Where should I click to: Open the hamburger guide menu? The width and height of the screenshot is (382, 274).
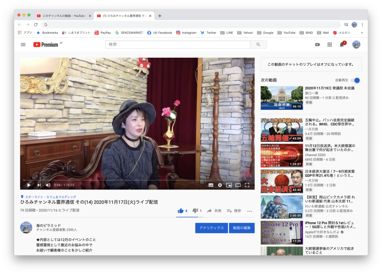coord(23,45)
